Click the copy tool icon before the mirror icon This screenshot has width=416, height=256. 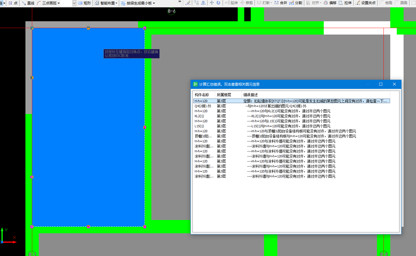pyautogui.click(x=196, y=3)
